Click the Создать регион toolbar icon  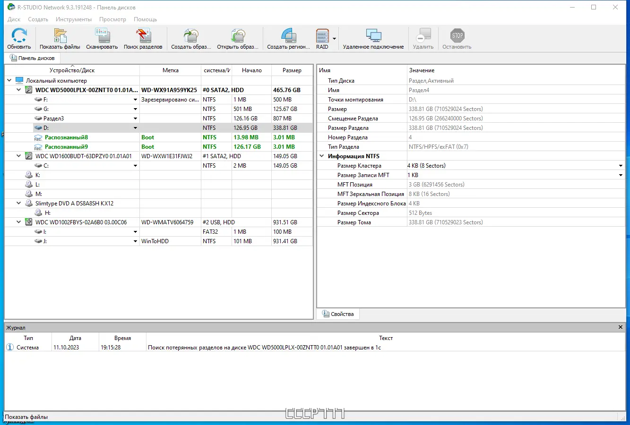[288, 36]
